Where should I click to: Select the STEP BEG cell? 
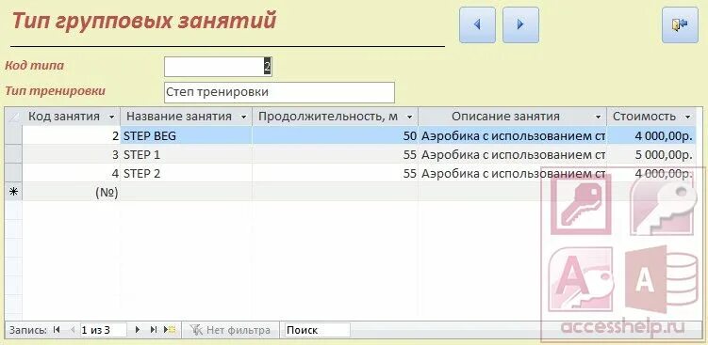point(187,135)
